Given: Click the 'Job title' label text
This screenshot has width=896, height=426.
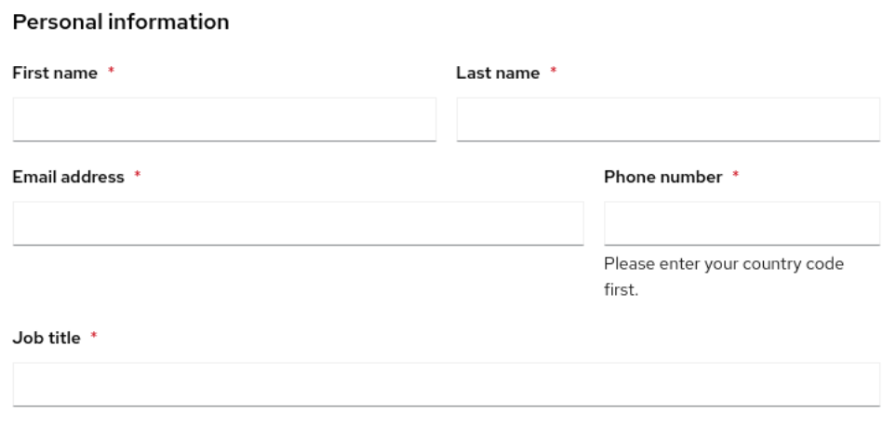Looking at the screenshot, I should click(x=47, y=339).
